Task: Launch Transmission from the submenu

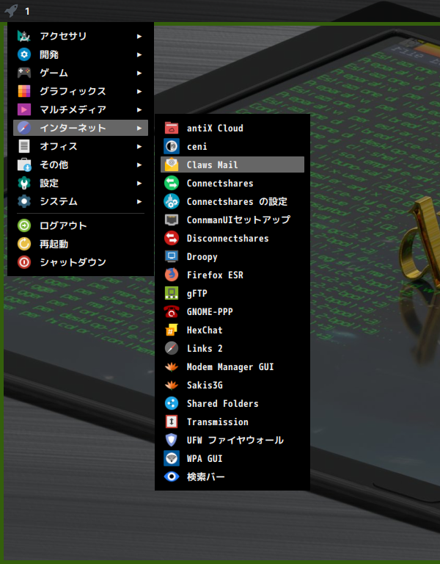Action: coord(232,422)
